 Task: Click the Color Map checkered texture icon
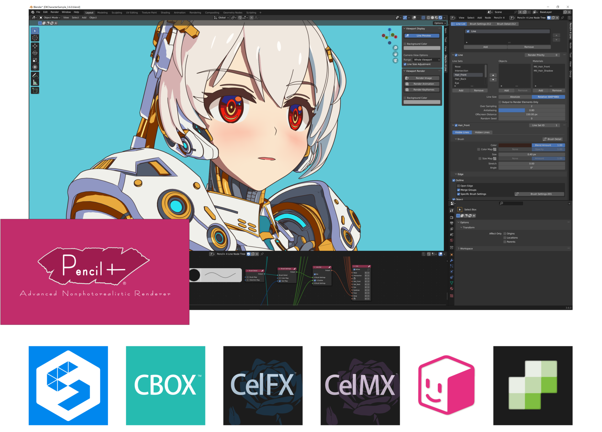click(x=495, y=149)
